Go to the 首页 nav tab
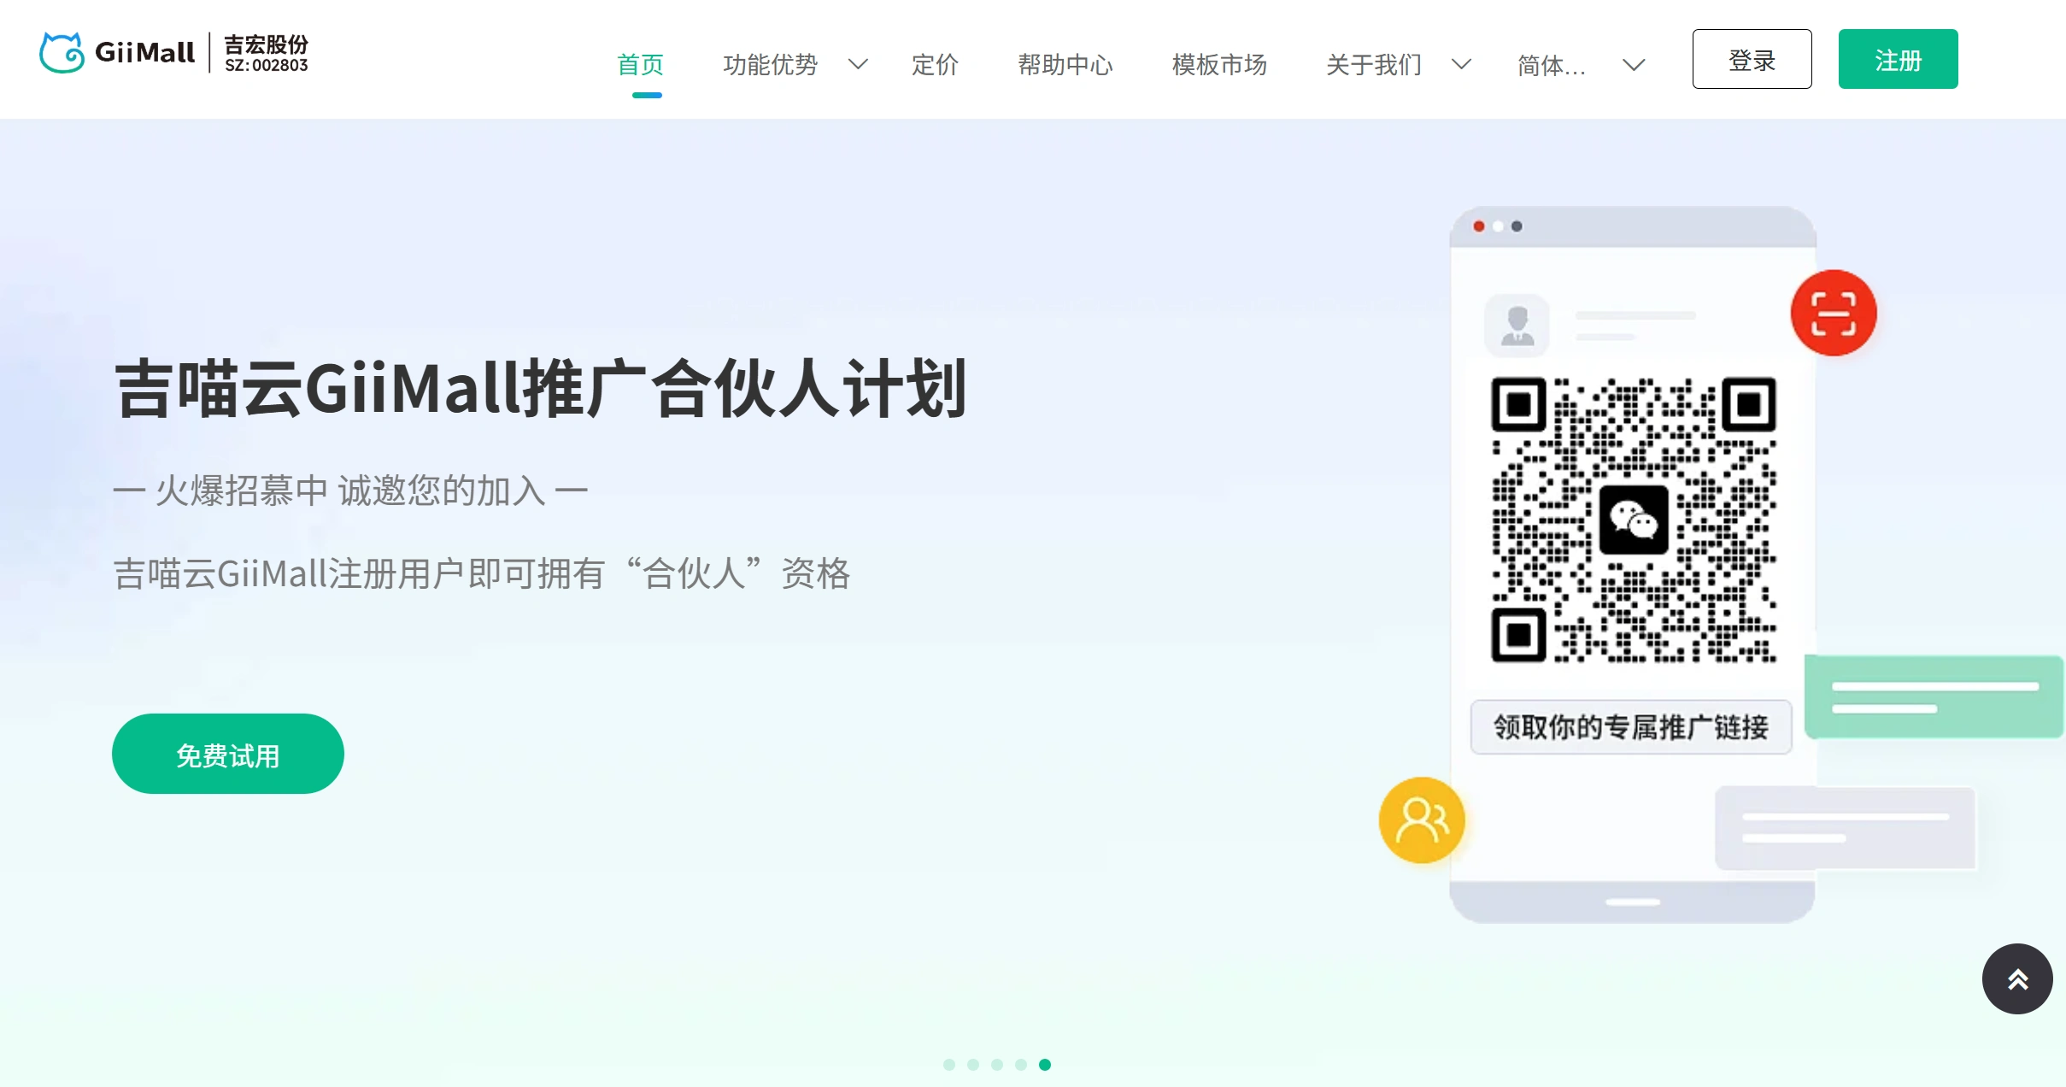 (x=640, y=64)
